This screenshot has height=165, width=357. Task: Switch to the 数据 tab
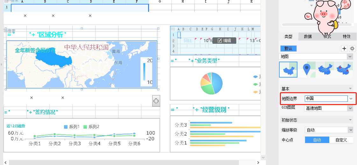coord(308,37)
